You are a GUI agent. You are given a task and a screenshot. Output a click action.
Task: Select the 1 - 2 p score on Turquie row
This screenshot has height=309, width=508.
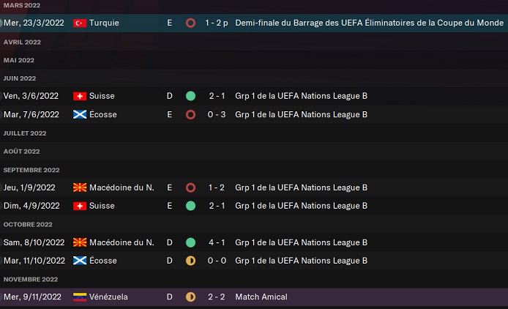(x=217, y=23)
